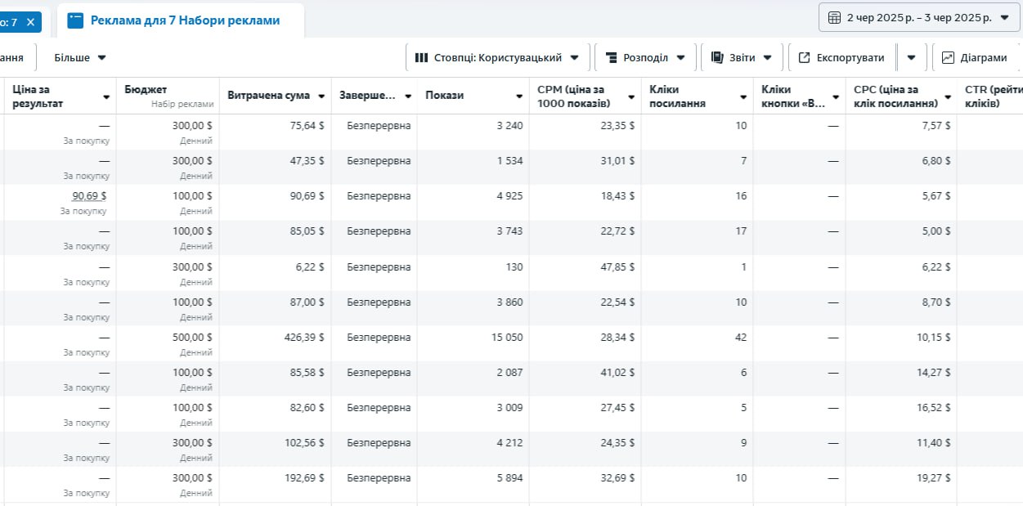This screenshot has height=506, width=1023.
Task: Click the link clicks value 17
Action: pyautogui.click(x=741, y=231)
